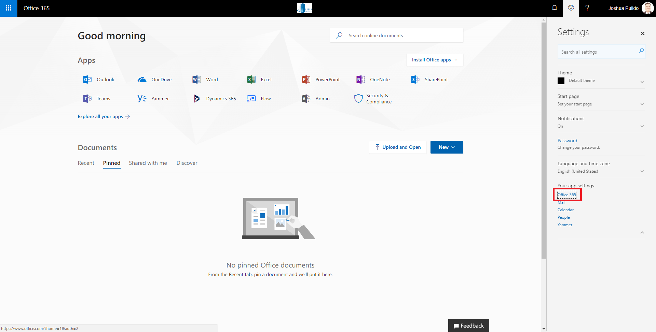Launch the Word app icon

coord(196,80)
